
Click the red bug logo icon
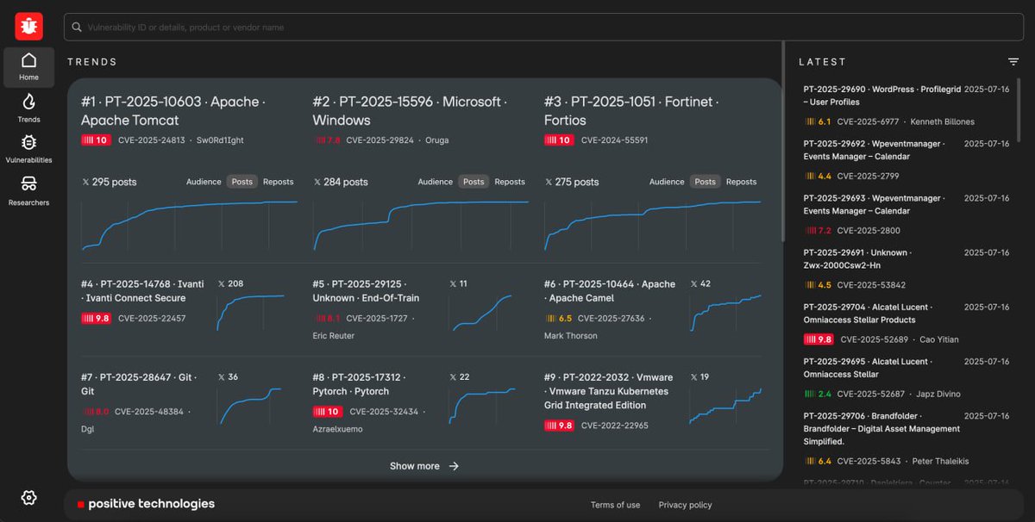coord(28,27)
